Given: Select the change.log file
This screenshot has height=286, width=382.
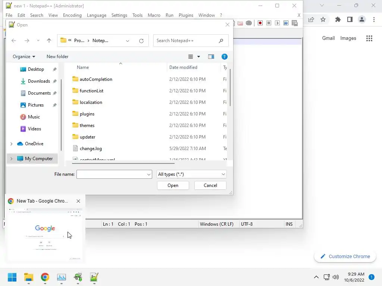Looking at the screenshot, I should coord(91,149).
